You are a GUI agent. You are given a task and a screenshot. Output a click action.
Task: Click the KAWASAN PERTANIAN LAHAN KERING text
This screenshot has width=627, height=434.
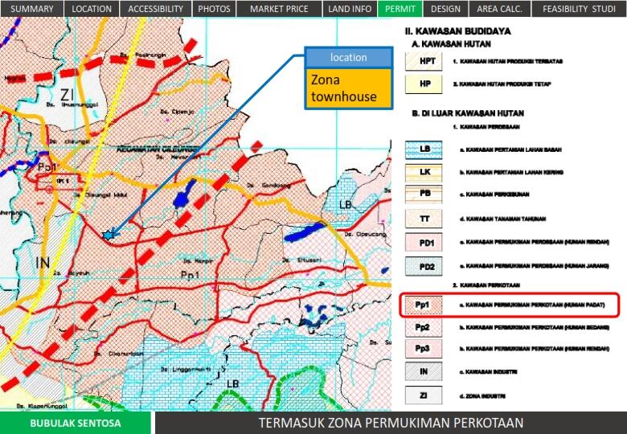(514, 172)
